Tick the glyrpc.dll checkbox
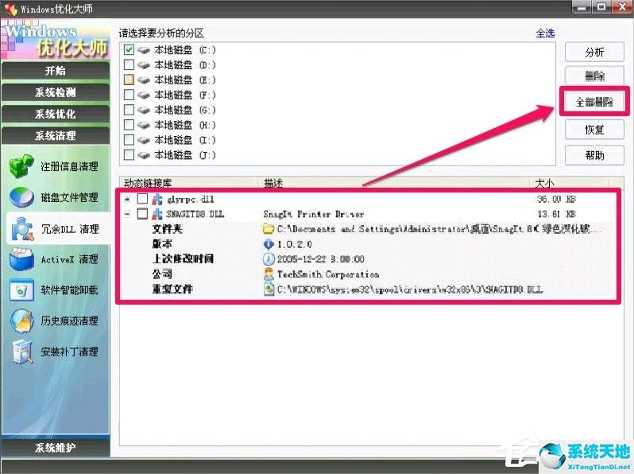Viewport: 634px width, 474px height. (142, 199)
